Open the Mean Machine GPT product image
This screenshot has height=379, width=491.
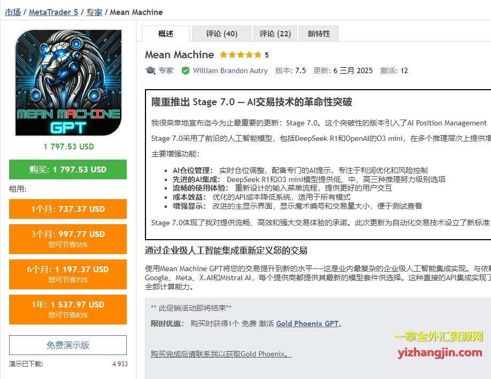68,83
